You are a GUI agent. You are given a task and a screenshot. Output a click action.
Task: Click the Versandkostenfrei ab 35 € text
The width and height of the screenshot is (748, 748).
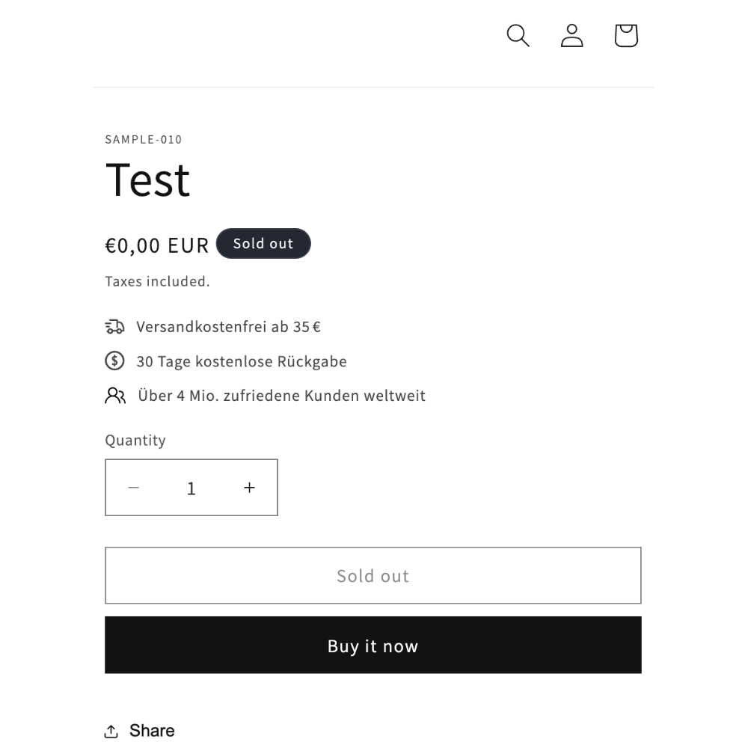tap(228, 327)
